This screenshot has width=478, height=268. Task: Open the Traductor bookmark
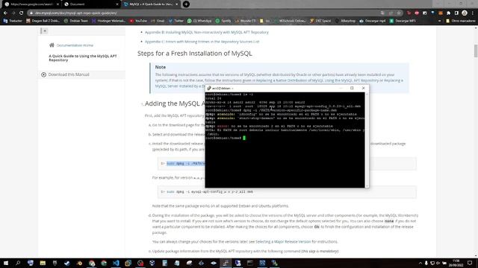click(13, 21)
